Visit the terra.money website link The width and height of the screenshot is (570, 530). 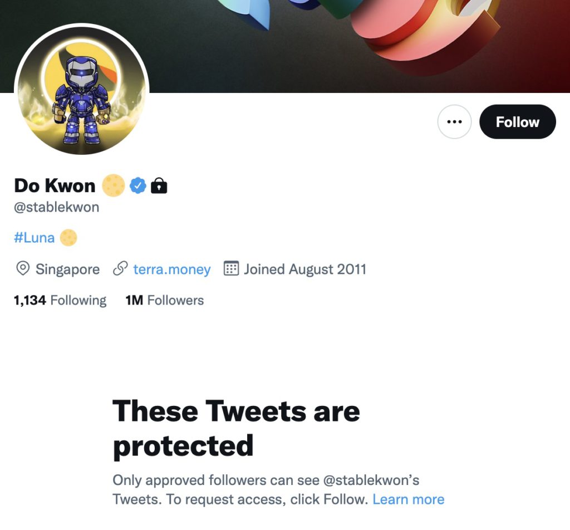pos(171,269)
